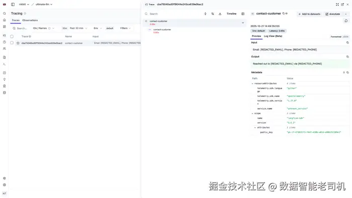Click the Annotate button
This screenshot has height=198, width=352.
pyautogui.click(x=333, y=14)
